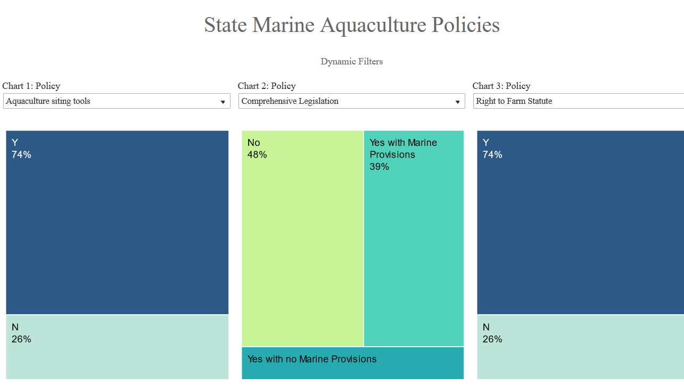Click the 48% value in Chart 2
Viewport: 684px width, 385px height.
(x=257, y=155)
